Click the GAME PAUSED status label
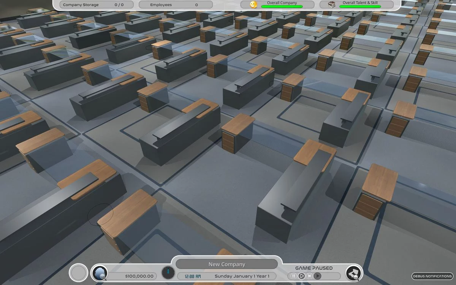 click(x=314, y=268)
